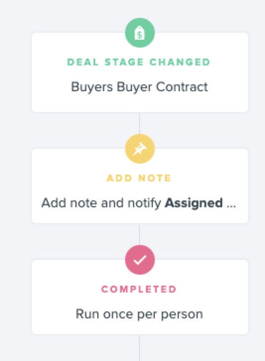Select the ADD NOTE heading label
Viewport: 265px width, 361px height.
(139, 178)
